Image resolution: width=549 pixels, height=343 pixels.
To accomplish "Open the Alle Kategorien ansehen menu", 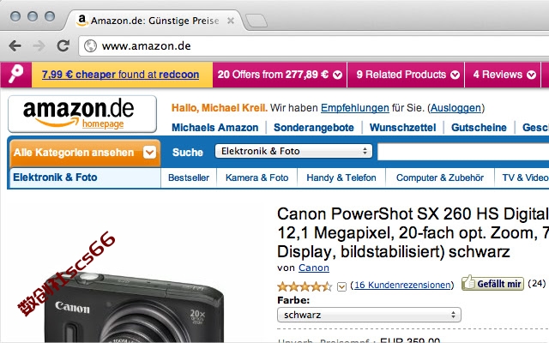I will [x=85, y=153].
